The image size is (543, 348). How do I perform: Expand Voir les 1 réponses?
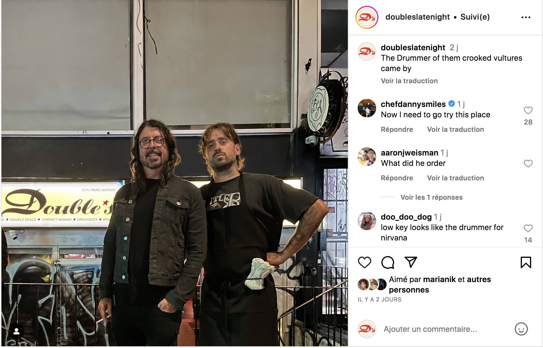(431, 197)
